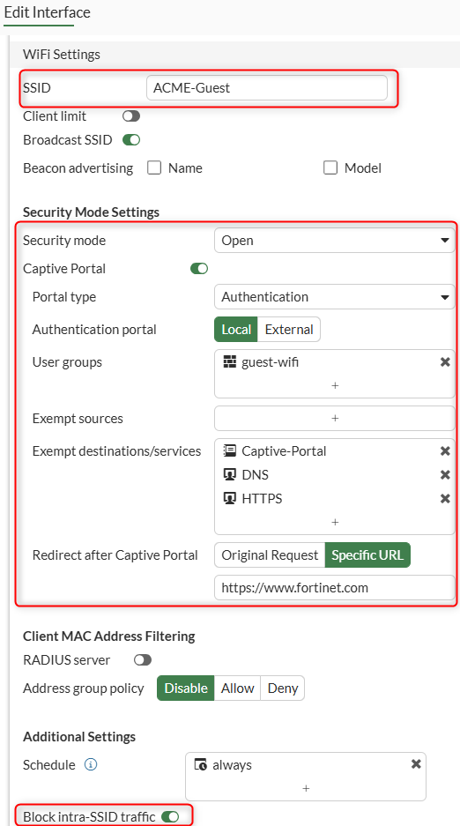The height and width of the screenshot is (826, 460).
Task: Add an exempt source entry
Action: click(335, 418)
